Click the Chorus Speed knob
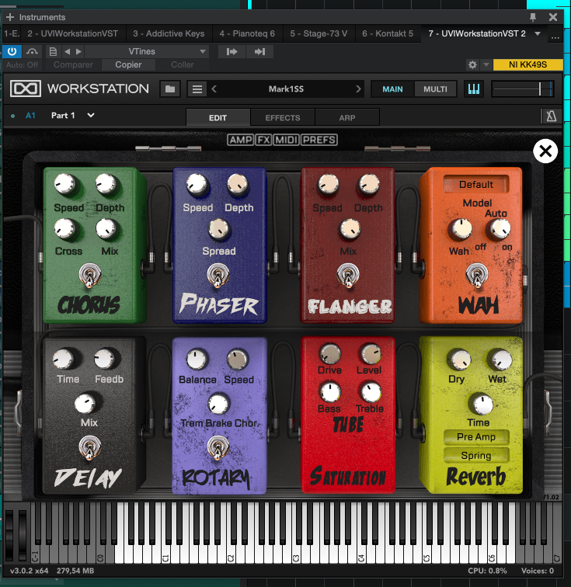Viewport: 571px width, 587px height. 65,184
